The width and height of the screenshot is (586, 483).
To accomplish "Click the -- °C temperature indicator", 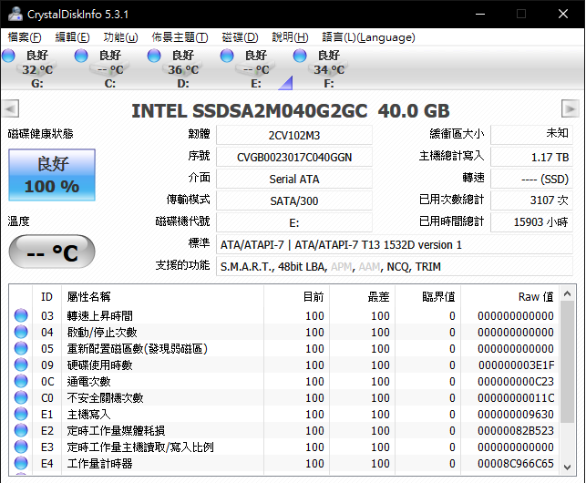I will (52, 252).
